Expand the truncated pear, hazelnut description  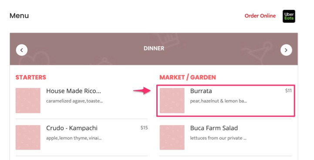[219, 101]
